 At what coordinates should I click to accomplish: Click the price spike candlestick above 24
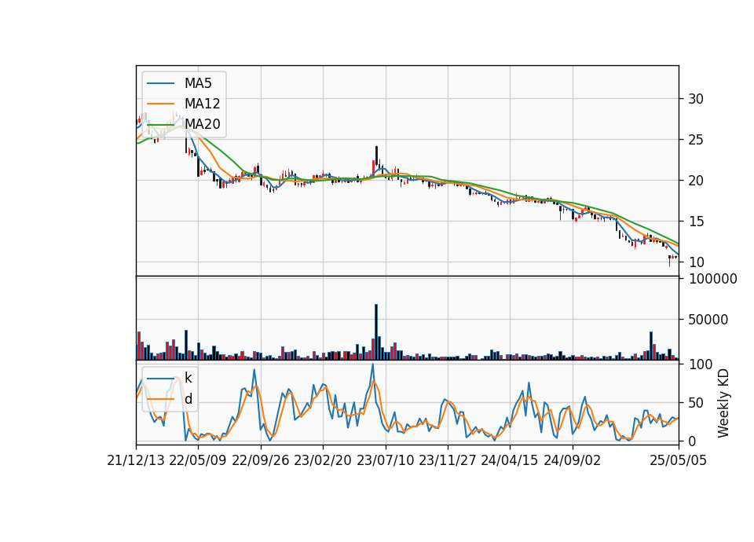pyautogui.click(x=376, y=156)
